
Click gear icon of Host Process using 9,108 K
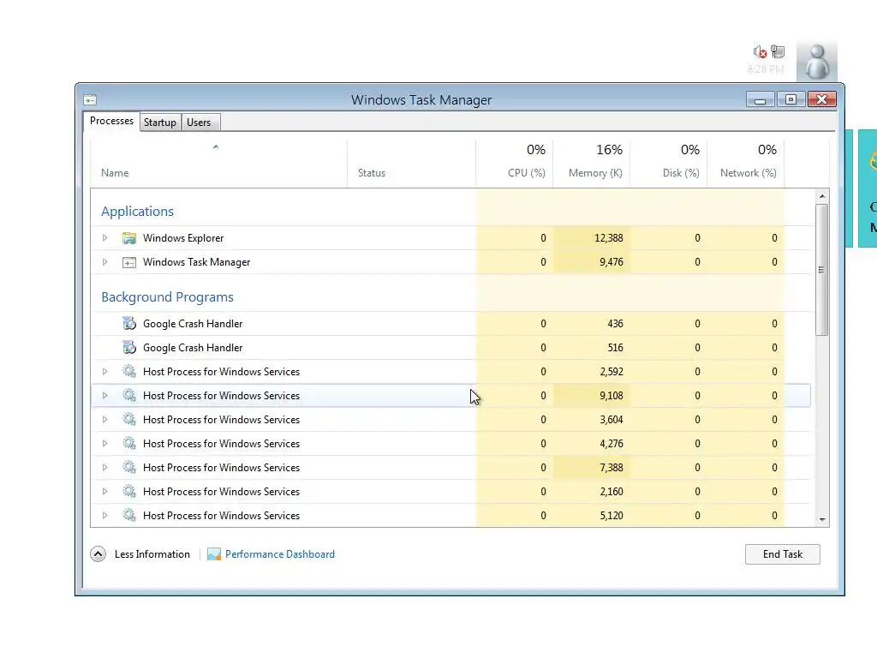[x=129, y=396]
